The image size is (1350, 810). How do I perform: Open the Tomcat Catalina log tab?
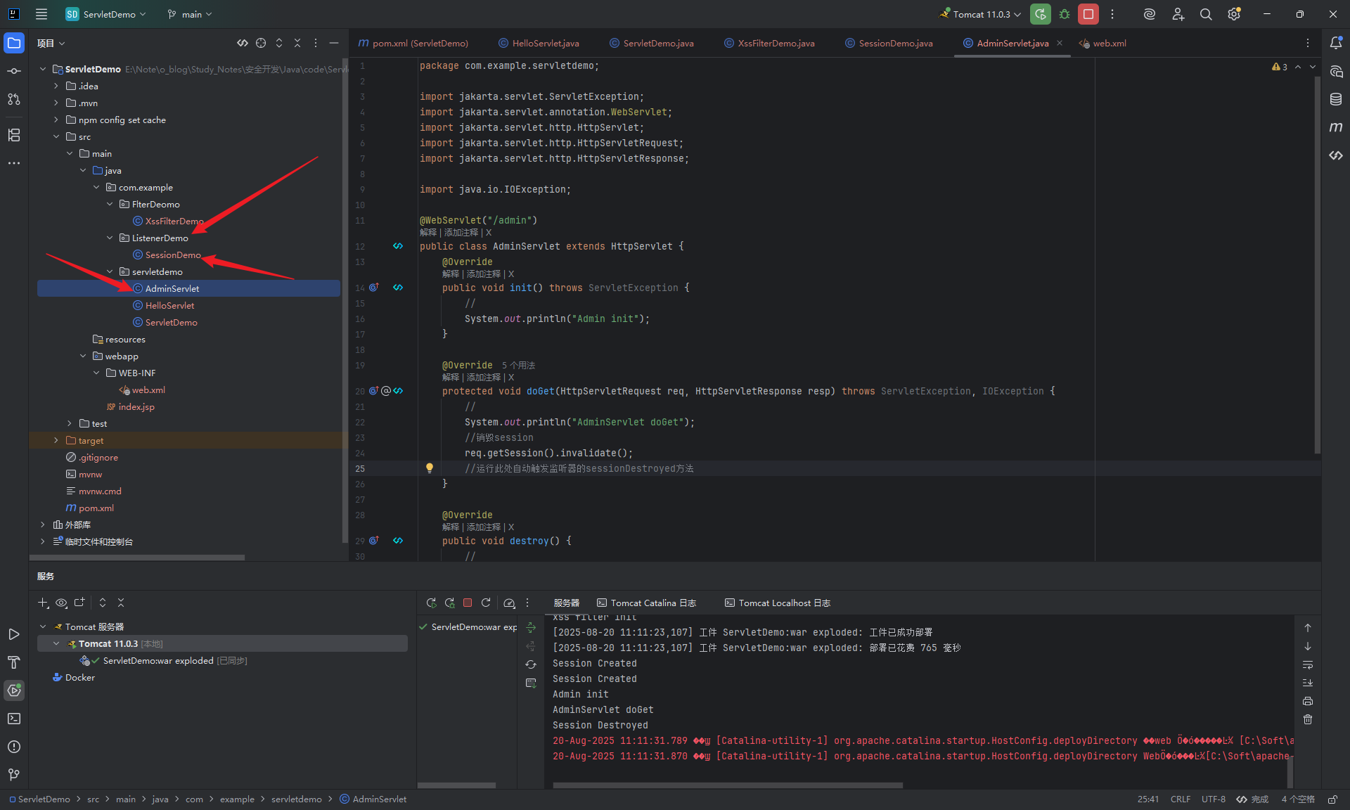coord(646,603)
